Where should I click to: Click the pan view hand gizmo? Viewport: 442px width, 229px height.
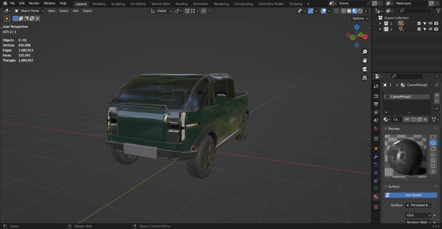[365, 60]
